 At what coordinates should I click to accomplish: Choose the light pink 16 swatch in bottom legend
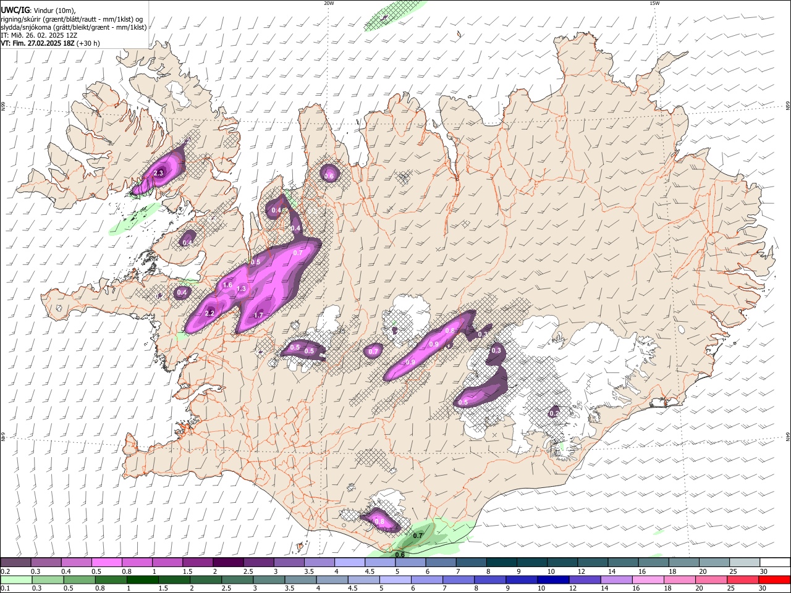[648, 579]
